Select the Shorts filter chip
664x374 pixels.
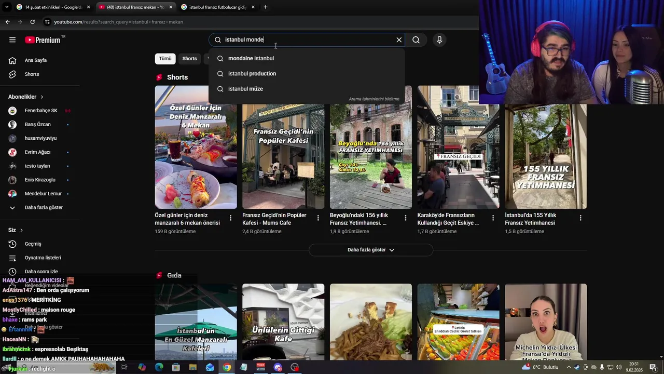pos(189,59)
